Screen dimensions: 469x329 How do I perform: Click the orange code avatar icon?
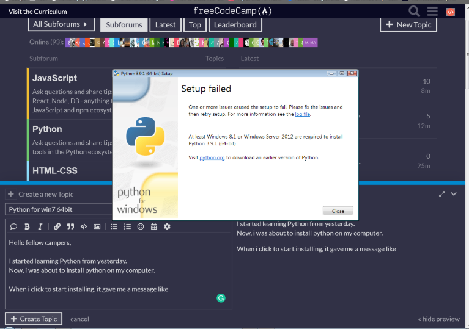[451, 12]
